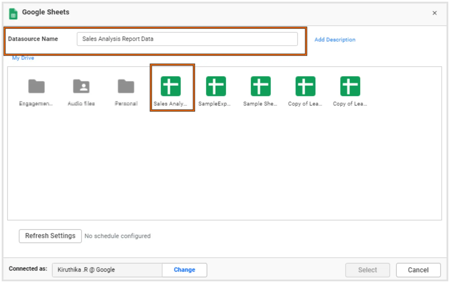Click into the Datasource Name text field
This screenshot has height=283, width=450.
pos(187,39)
